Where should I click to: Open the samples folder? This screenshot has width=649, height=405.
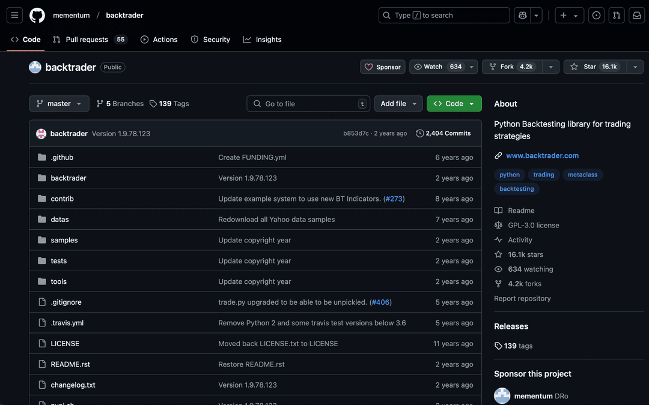[64, 240]
